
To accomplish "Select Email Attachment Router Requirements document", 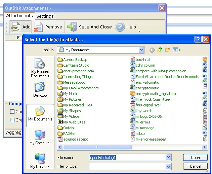I will point(165,77).
